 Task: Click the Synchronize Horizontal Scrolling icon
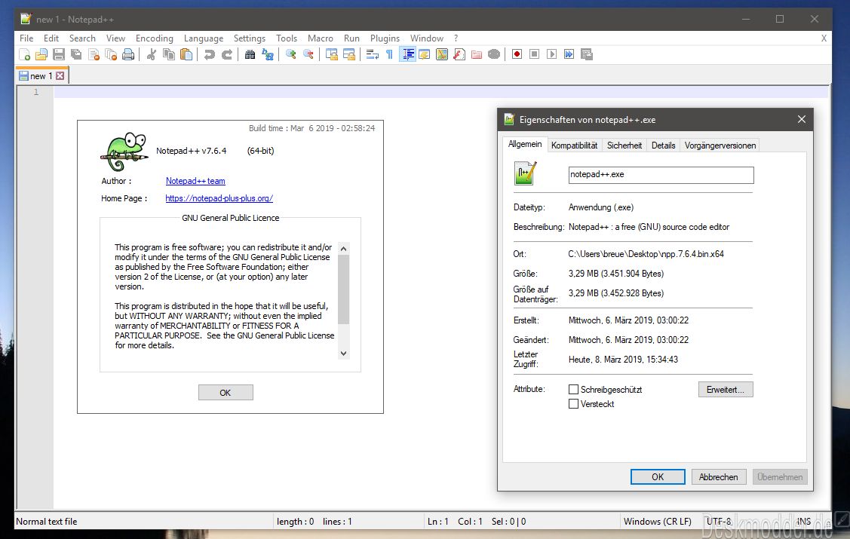348,54
